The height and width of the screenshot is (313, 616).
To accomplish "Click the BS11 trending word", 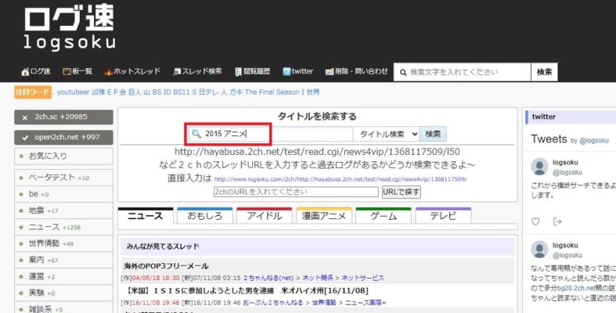I will (182, 92).
